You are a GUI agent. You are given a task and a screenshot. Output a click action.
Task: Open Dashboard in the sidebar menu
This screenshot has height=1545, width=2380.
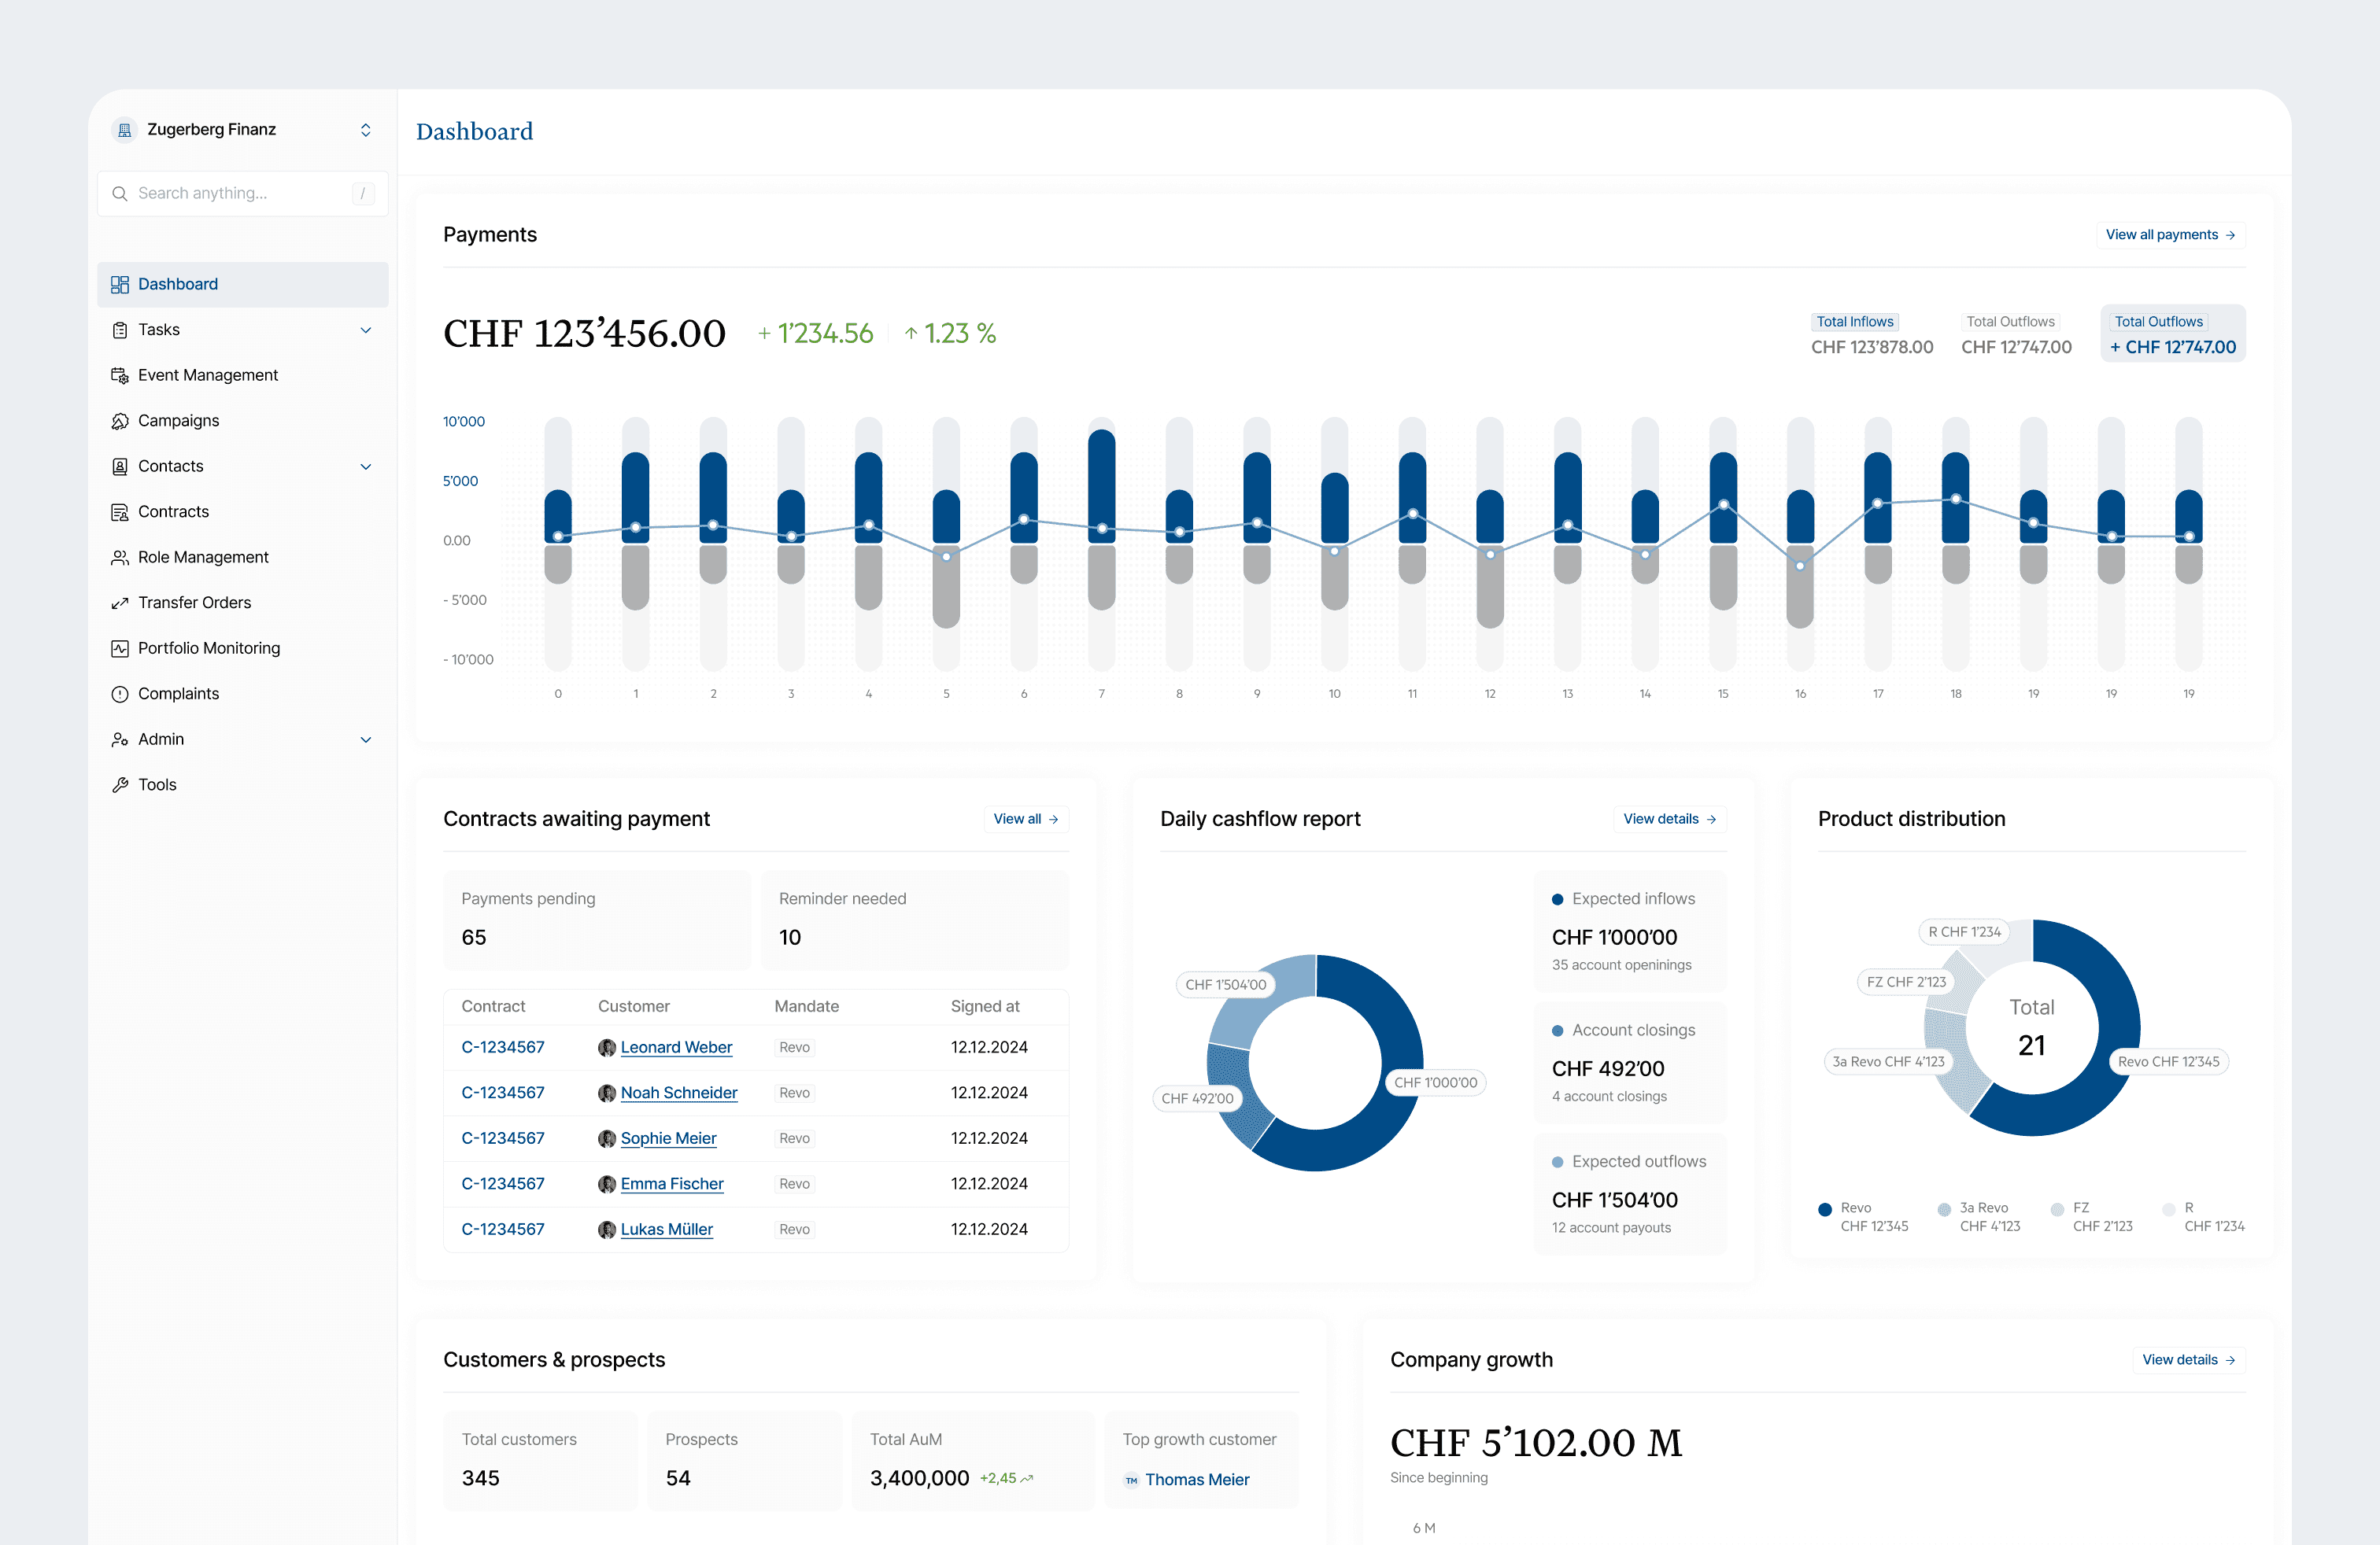pyautogui.click(x=178, y=284)
